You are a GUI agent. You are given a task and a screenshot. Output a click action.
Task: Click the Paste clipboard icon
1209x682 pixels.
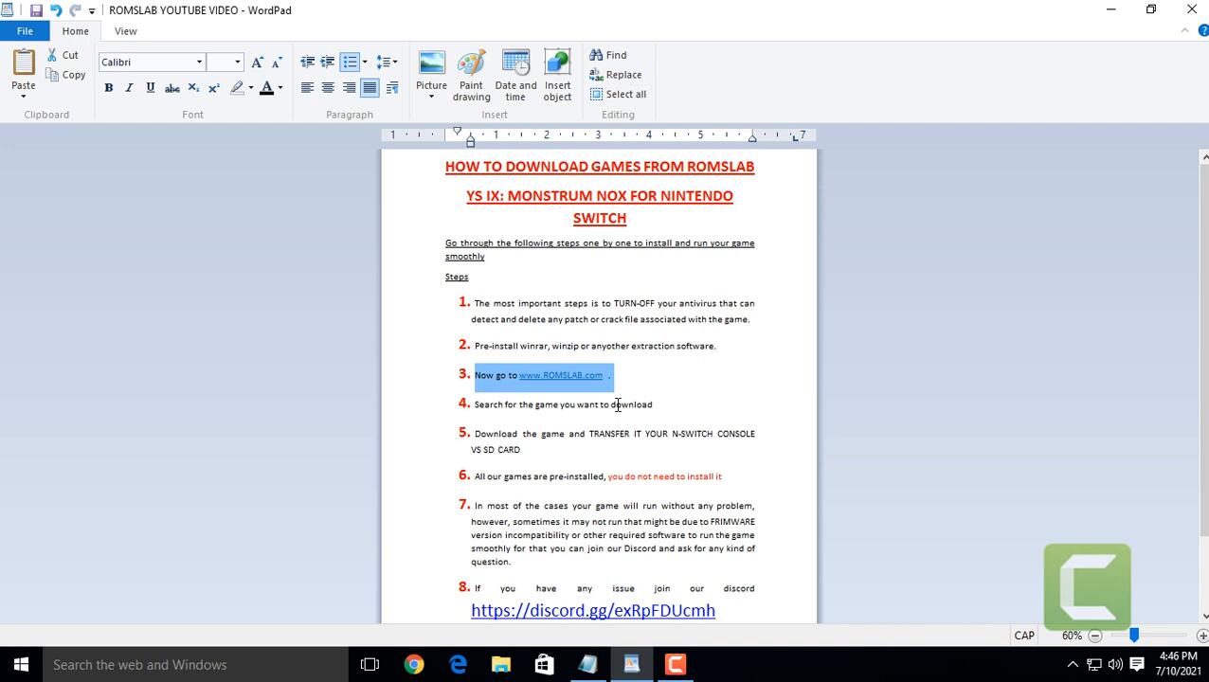pyautogui.click(x=24, y=63)
